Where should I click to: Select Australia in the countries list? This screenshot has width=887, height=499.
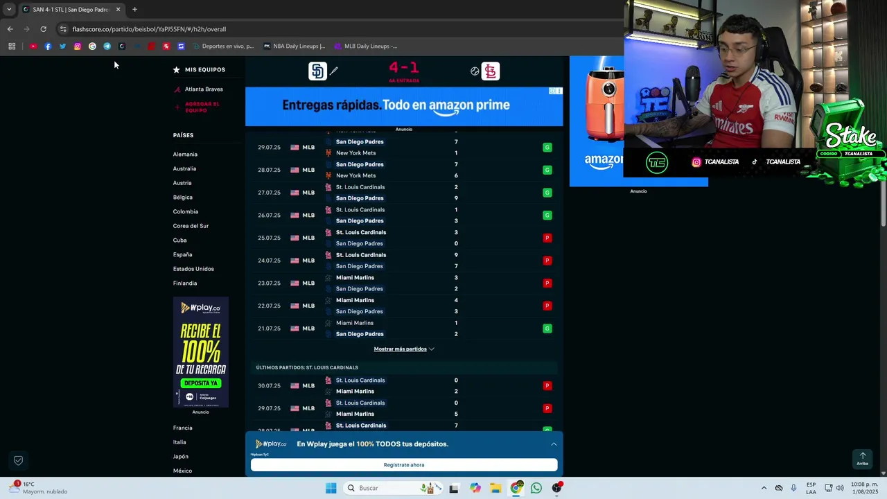(x=184, y=168)
